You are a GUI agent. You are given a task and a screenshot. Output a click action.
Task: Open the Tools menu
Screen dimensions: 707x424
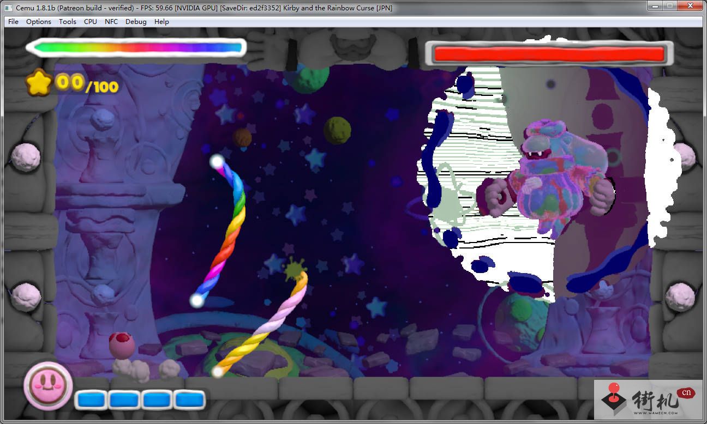(x=68, y=22)
